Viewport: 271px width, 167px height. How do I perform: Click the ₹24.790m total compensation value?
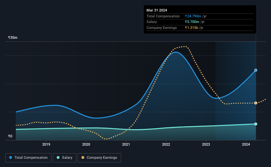pos(193,16)
